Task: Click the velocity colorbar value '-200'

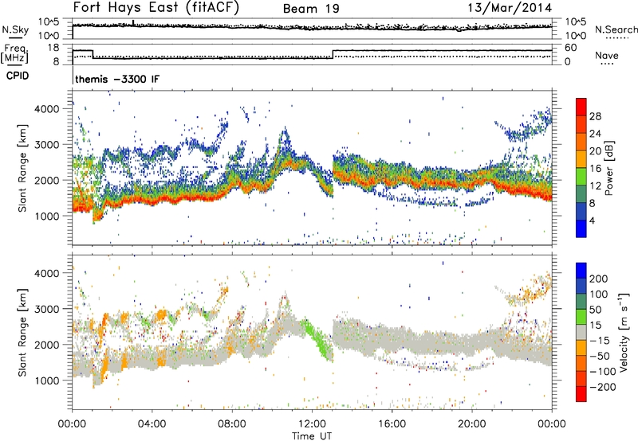Action: pyautogui.click(x=603, y=387)
